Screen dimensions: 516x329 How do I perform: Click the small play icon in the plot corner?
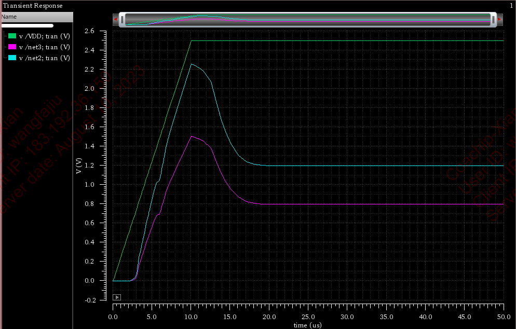tap(117, 297)
